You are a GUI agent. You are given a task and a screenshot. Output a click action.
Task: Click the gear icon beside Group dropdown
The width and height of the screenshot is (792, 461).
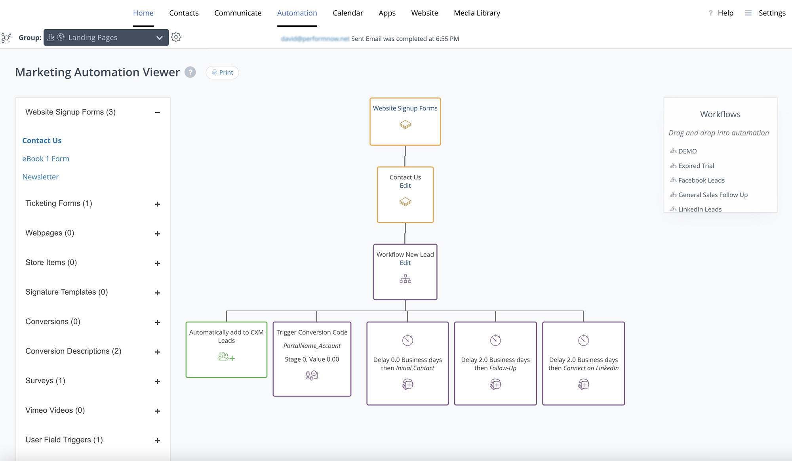pyautogui.click(x=176, y=37)
